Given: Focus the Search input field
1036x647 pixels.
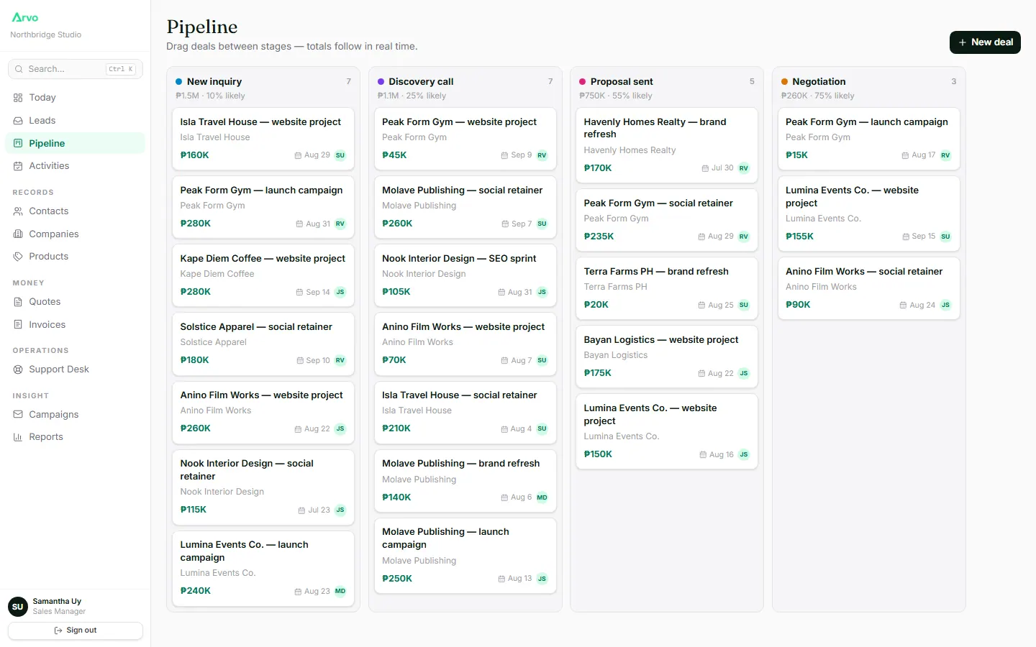Looking at the screenshot, I should [75, 69].
